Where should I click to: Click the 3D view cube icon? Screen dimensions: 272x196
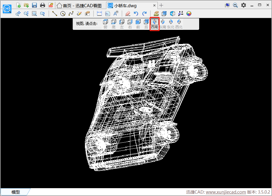164,14
